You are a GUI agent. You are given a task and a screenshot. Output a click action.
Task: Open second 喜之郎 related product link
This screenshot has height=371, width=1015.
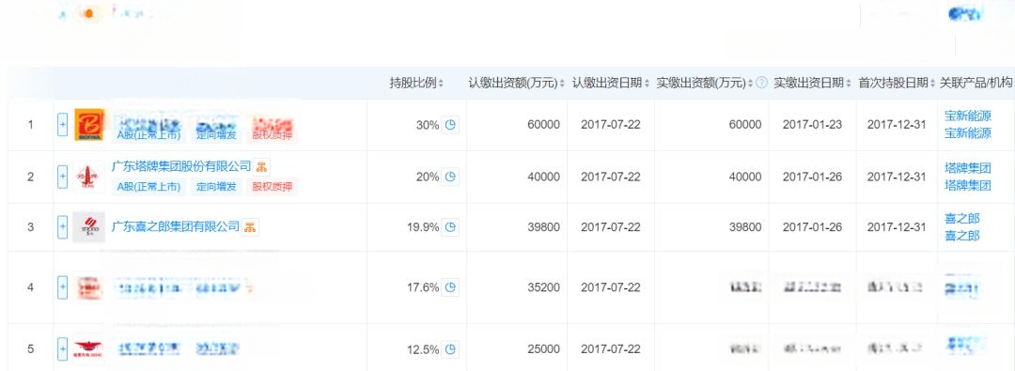[x=962, y=236]
